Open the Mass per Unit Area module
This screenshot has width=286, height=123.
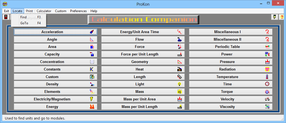143,99
